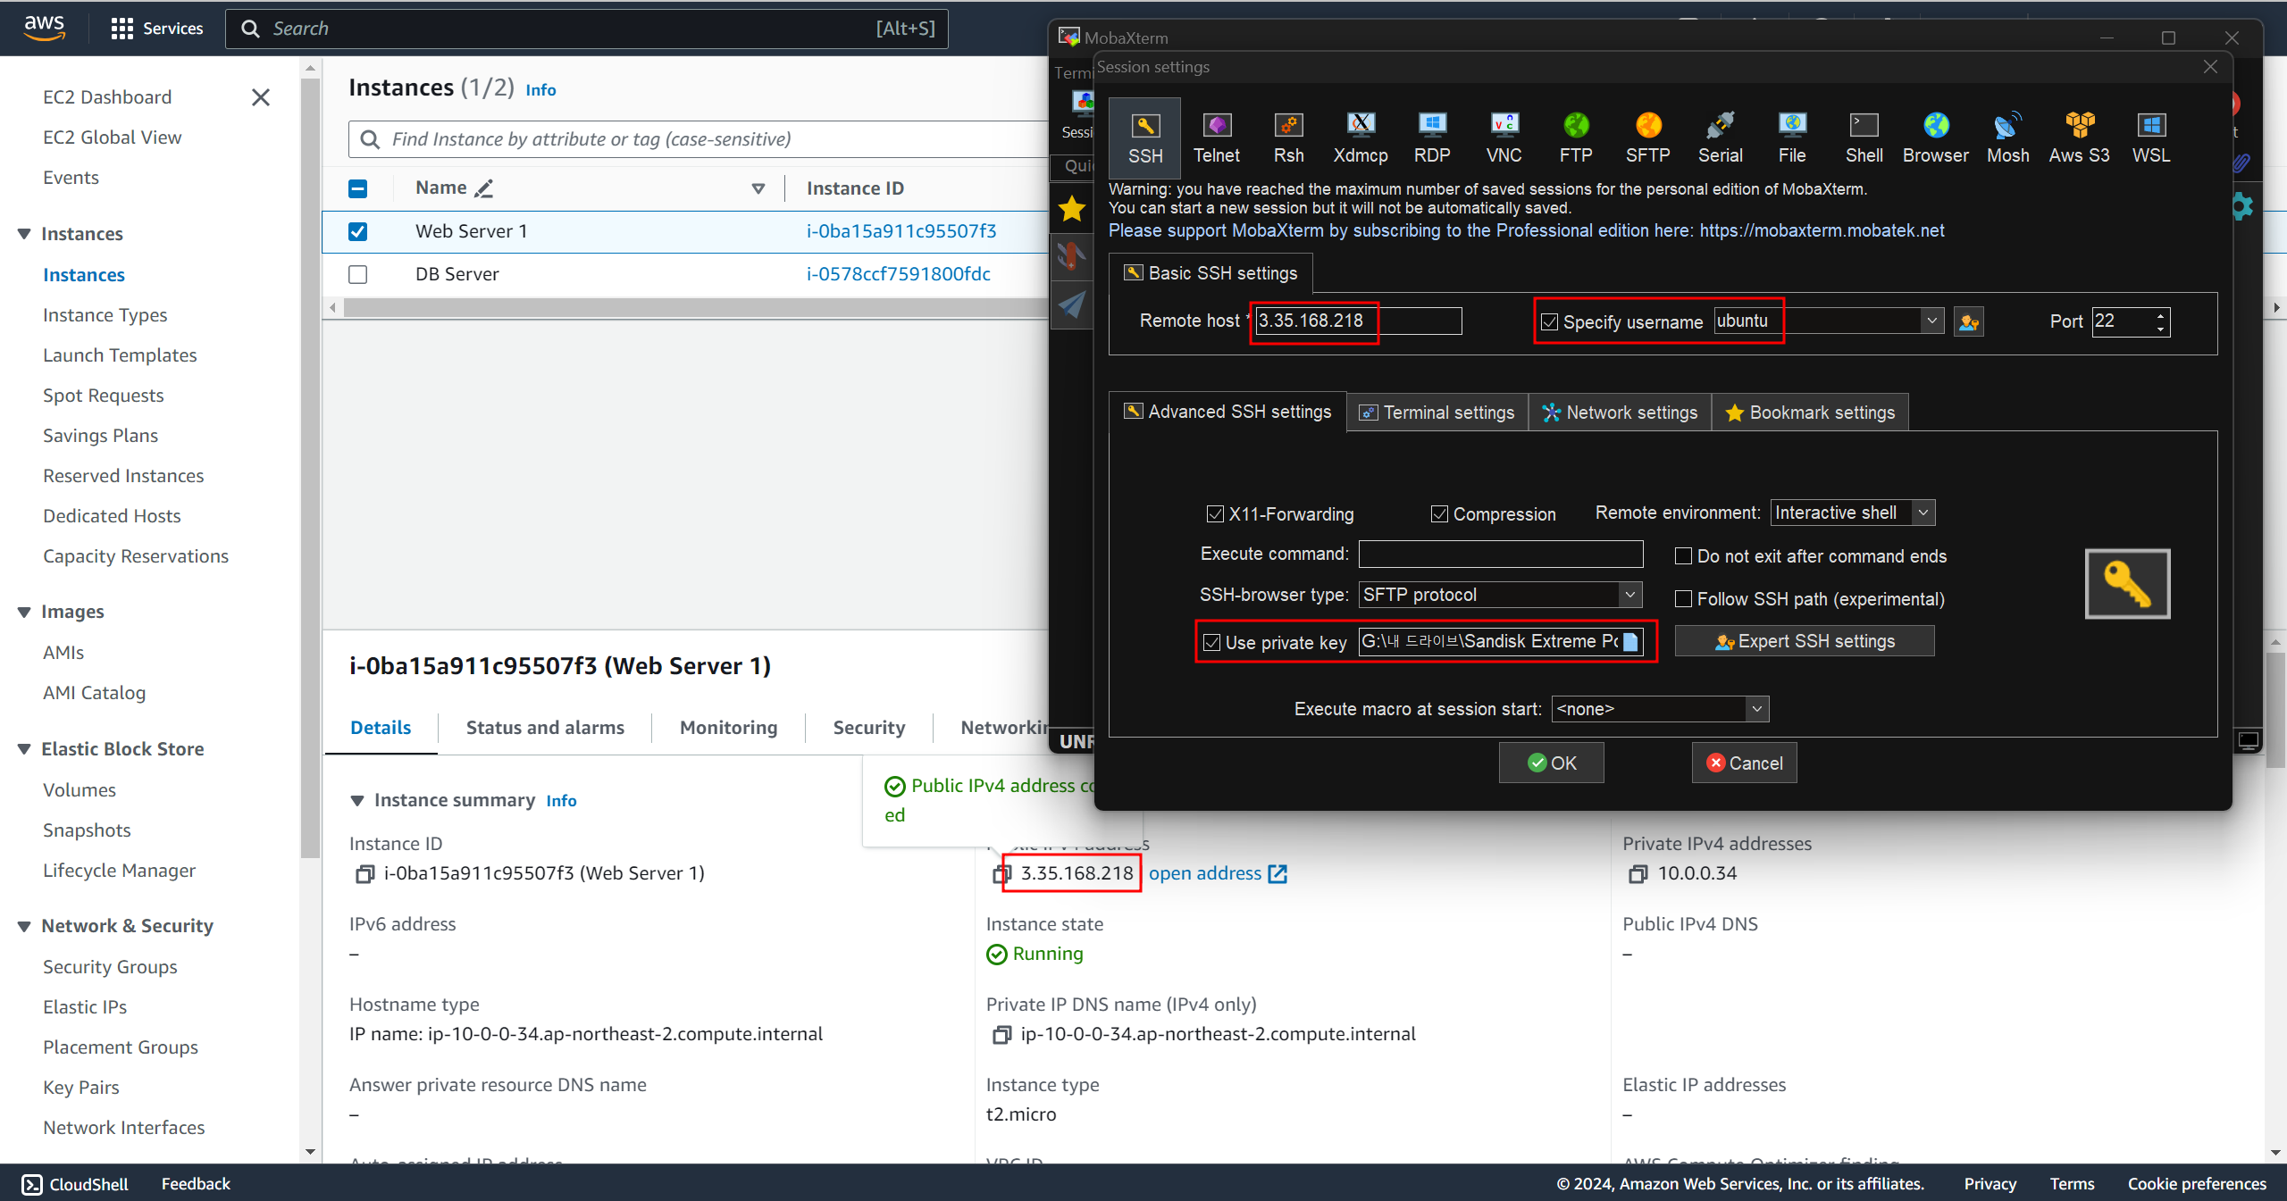This screenshot has height=1201, width=2287.
Task: Select the FTP session type icon
Action: (1576, 137)
